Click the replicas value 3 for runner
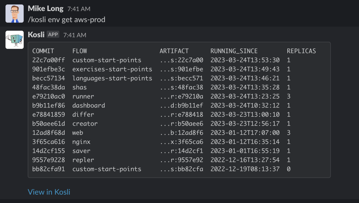The height and width of the screenshot is (203, 359). point(289,96)
